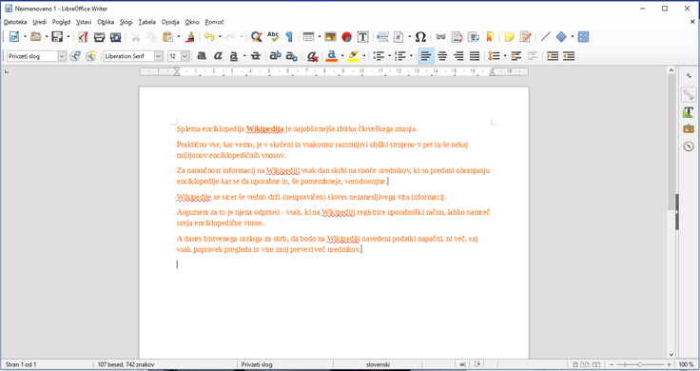Open sidebar Gallery panel
Screen dimensions: 700x371
click(x=689, y=128)
